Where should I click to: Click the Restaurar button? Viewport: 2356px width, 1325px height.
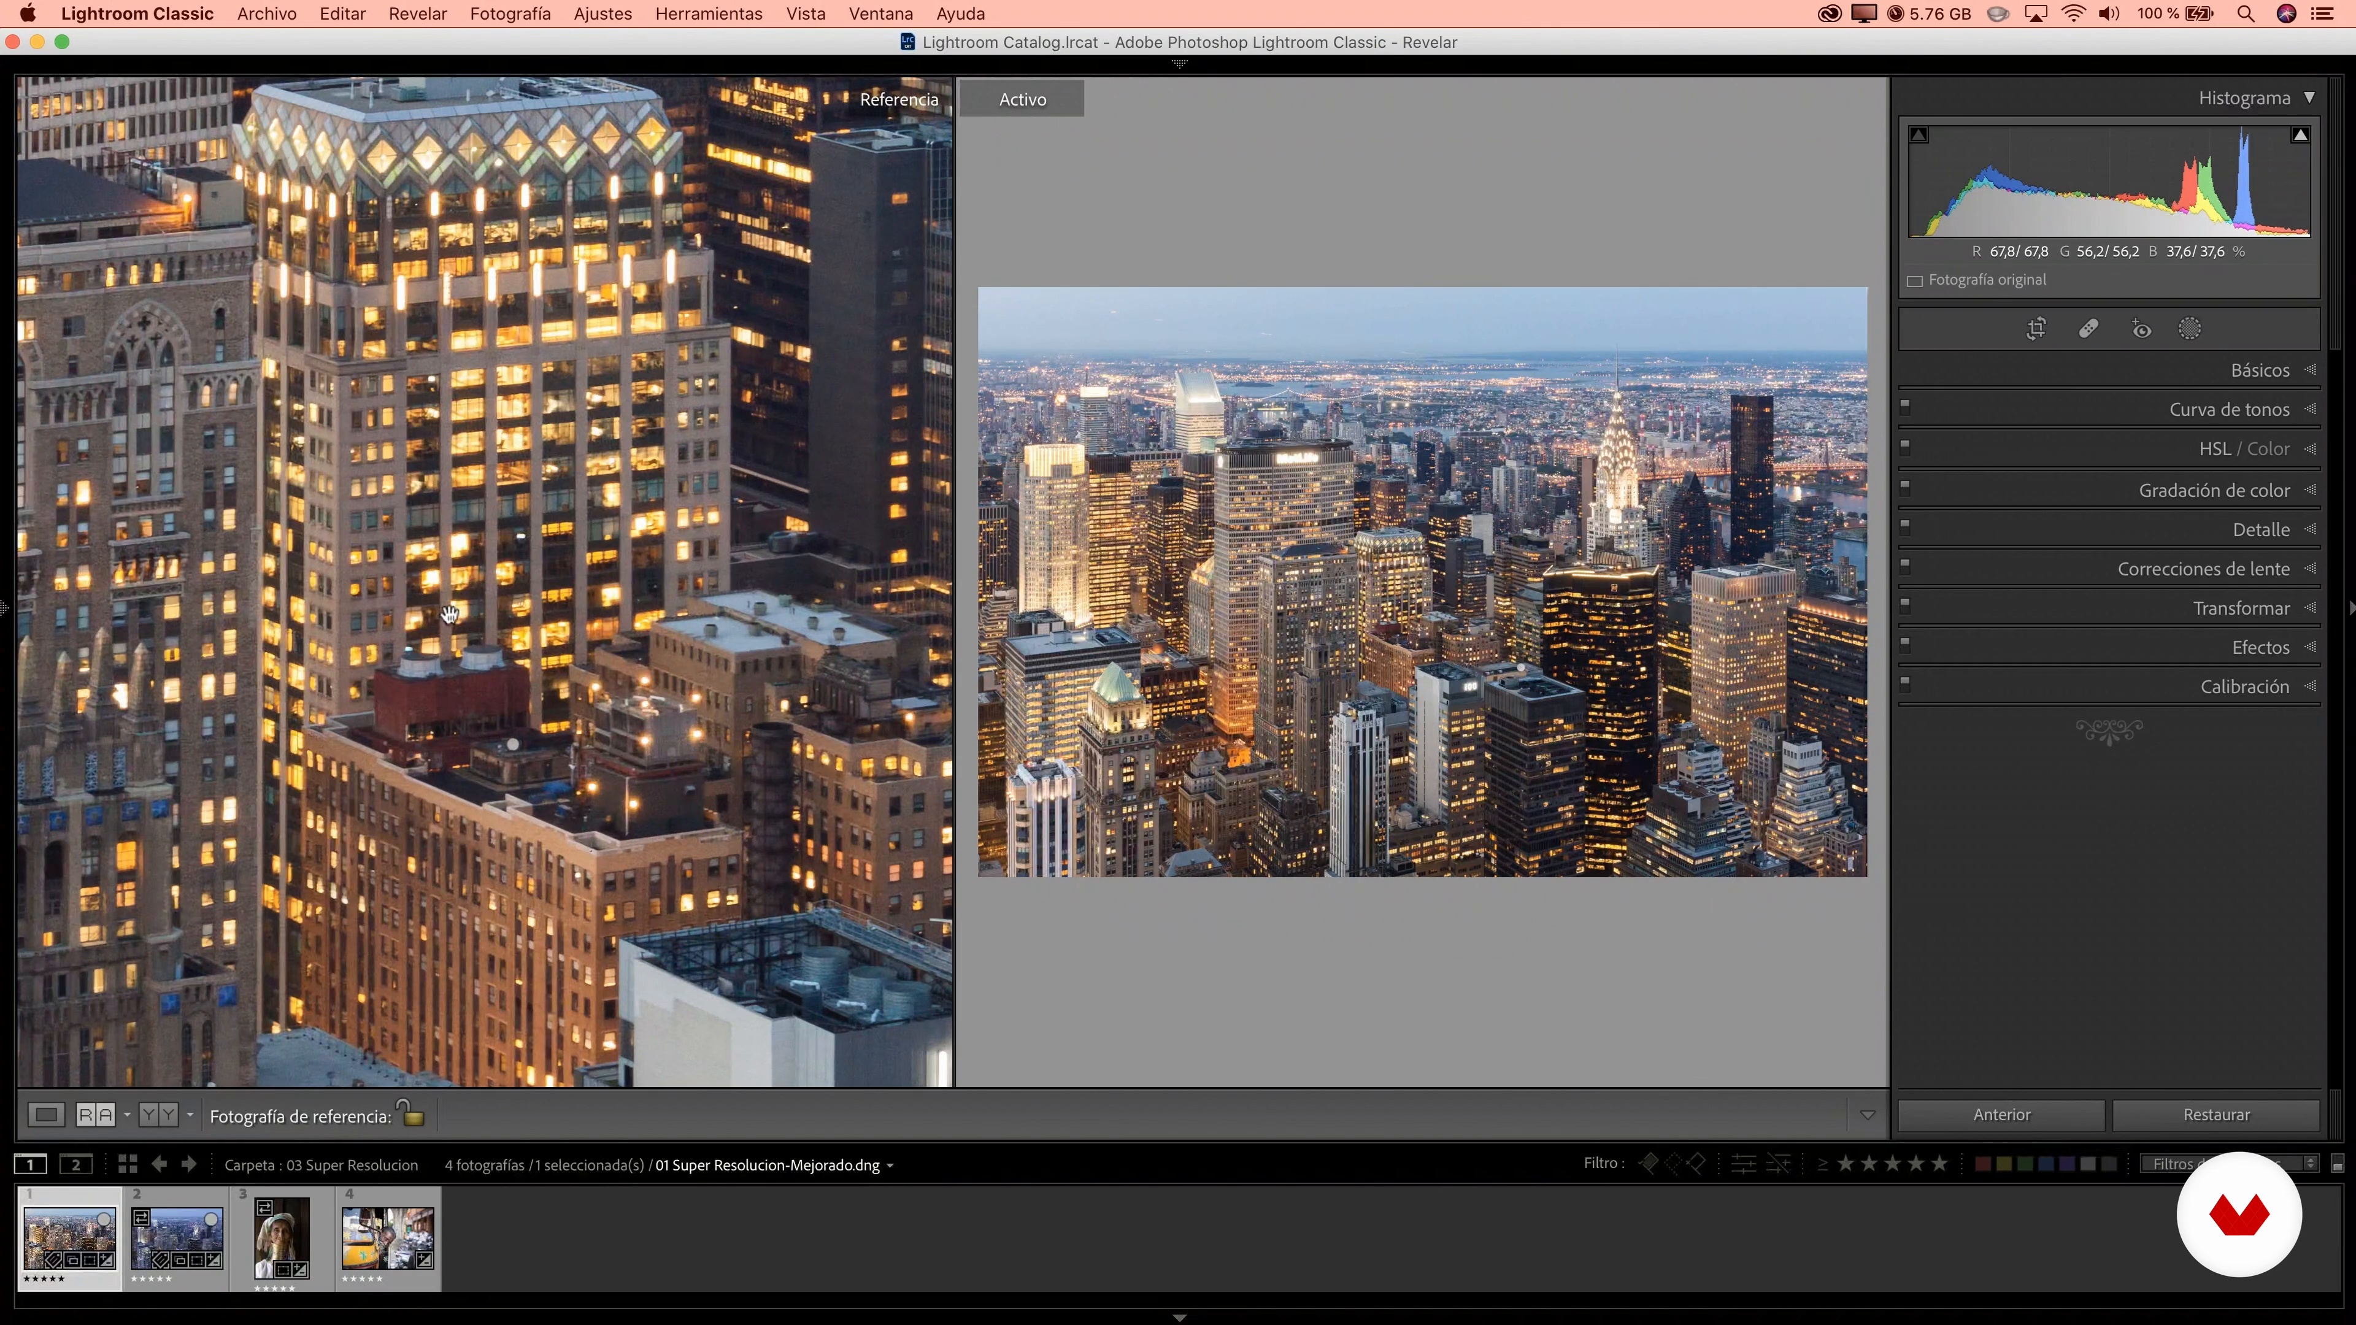2216,1115
